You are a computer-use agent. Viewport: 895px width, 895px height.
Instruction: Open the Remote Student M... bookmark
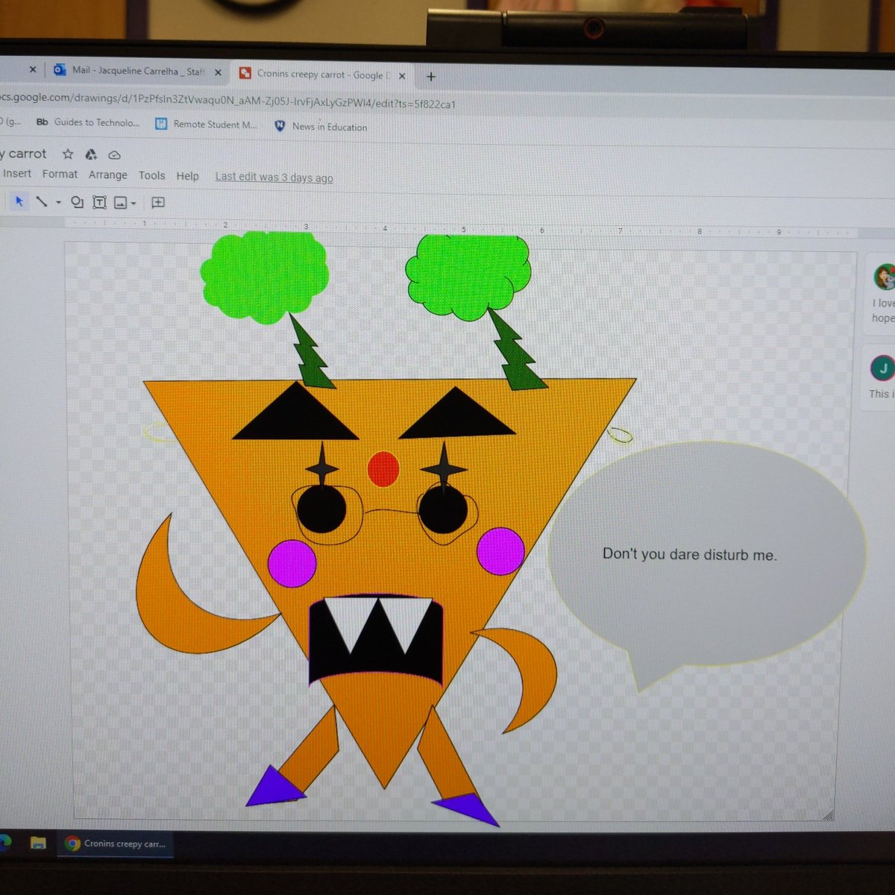pyautogui.click(x=206, y=125)
